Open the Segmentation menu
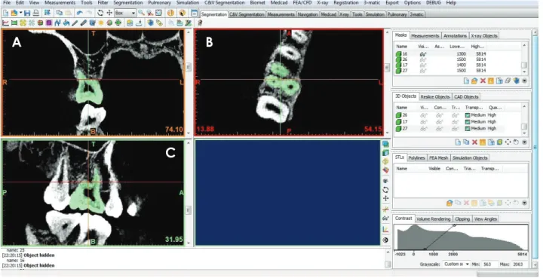The image size is (543, 278). point(127,3)
